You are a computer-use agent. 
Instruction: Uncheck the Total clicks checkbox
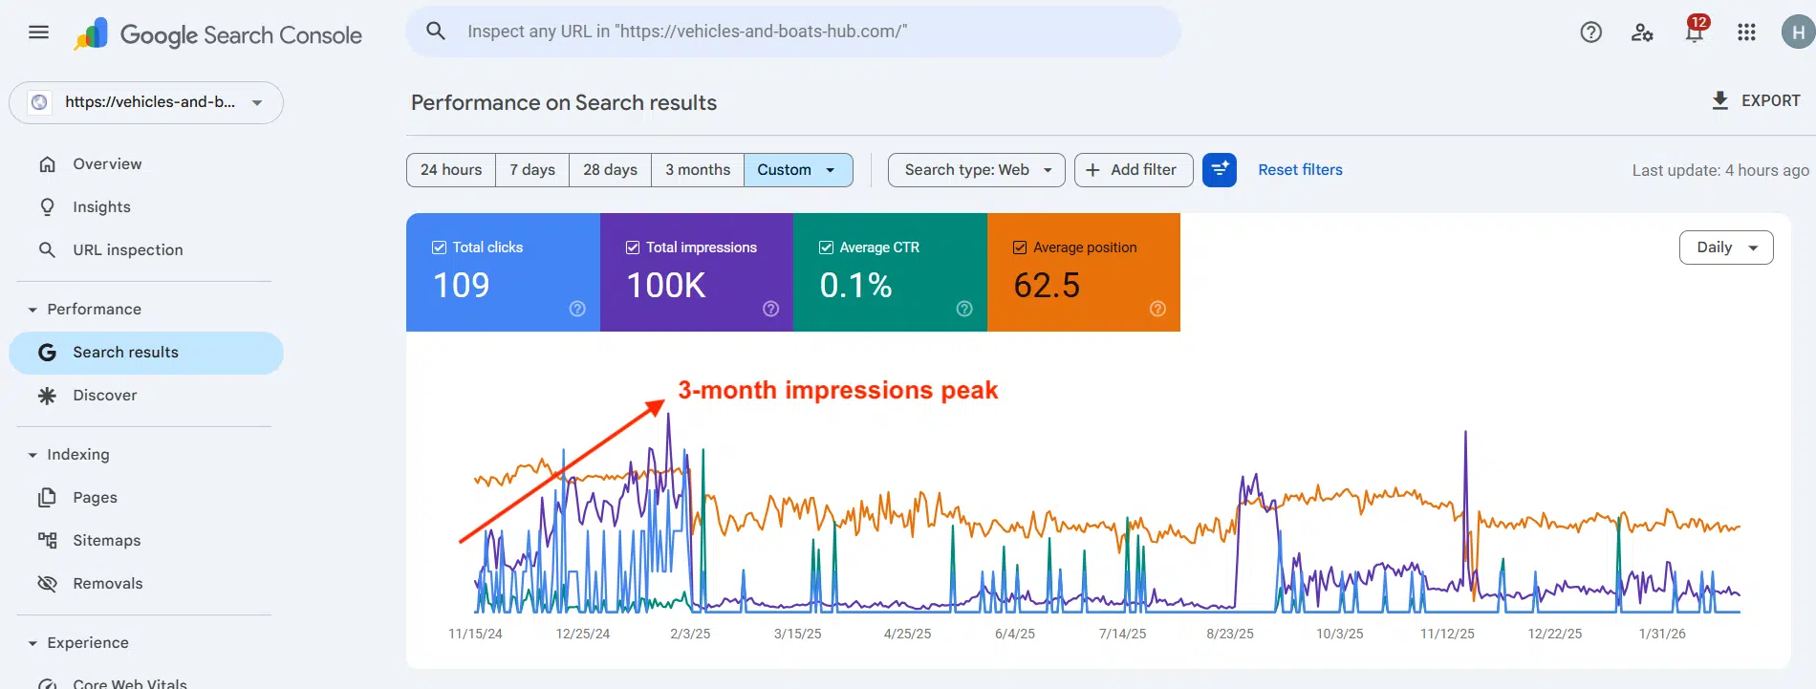click(x=439, y=248)
